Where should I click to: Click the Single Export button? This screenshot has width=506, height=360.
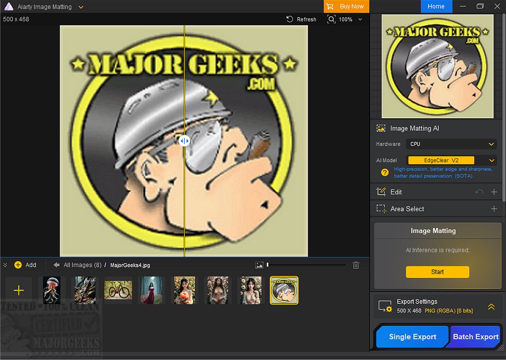coord(412,337)
